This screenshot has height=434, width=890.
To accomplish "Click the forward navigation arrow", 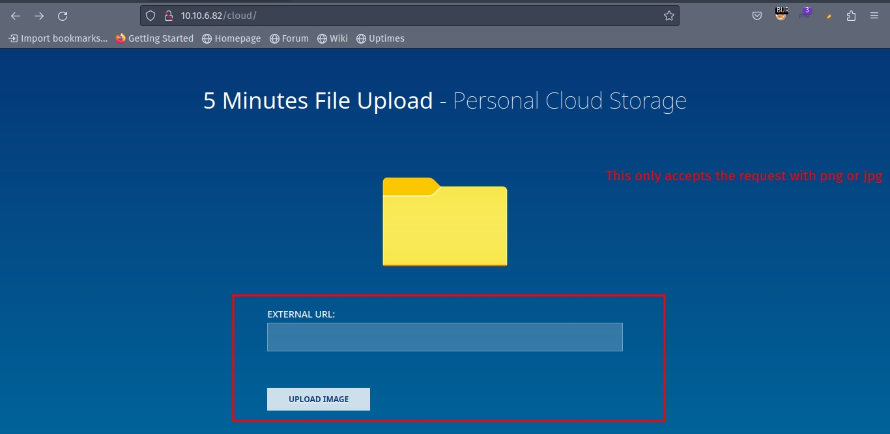I will (39, 16).
